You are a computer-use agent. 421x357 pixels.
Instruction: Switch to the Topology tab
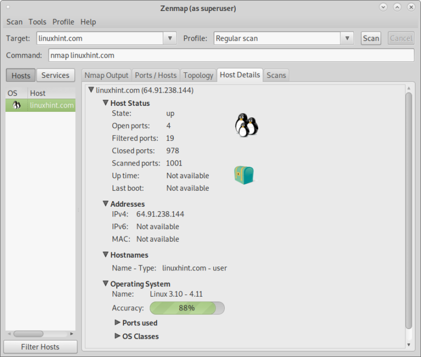click(198, 75)
